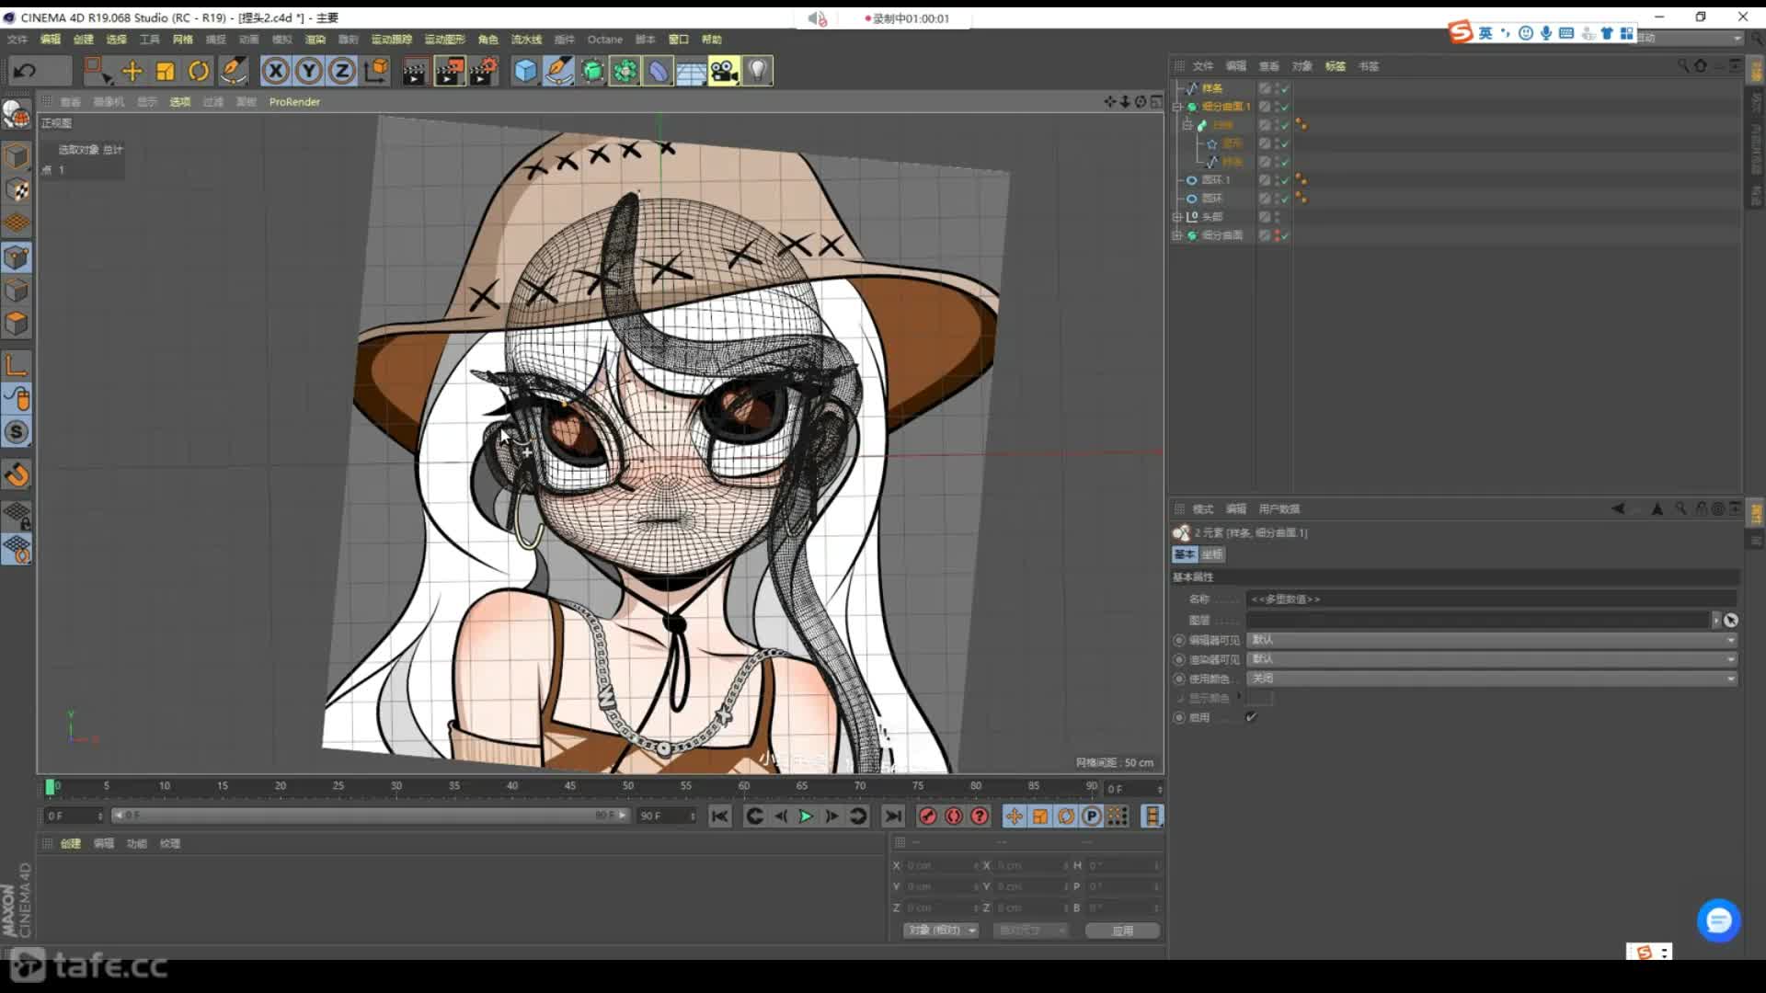The width and height of the screenshot is (1766, 993).
Task: Open Render Settings icon
Action: [484, 71]
